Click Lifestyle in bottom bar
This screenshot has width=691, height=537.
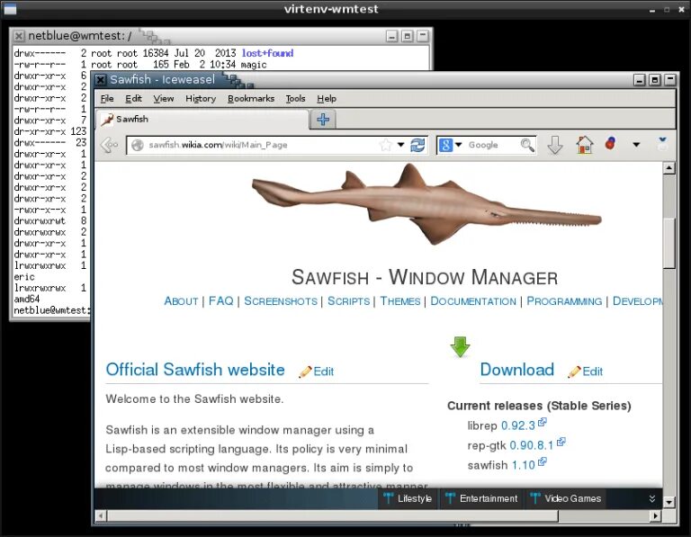click(x=408, y=498)
